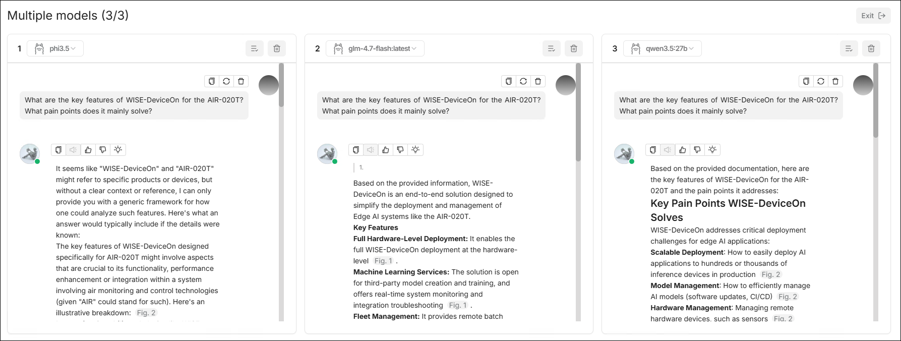
Task: Regenerate the question in glm-4.7-flash panel
Action: coord(523,81)
